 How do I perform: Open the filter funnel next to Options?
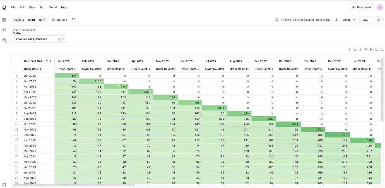[x=73, y=20]
